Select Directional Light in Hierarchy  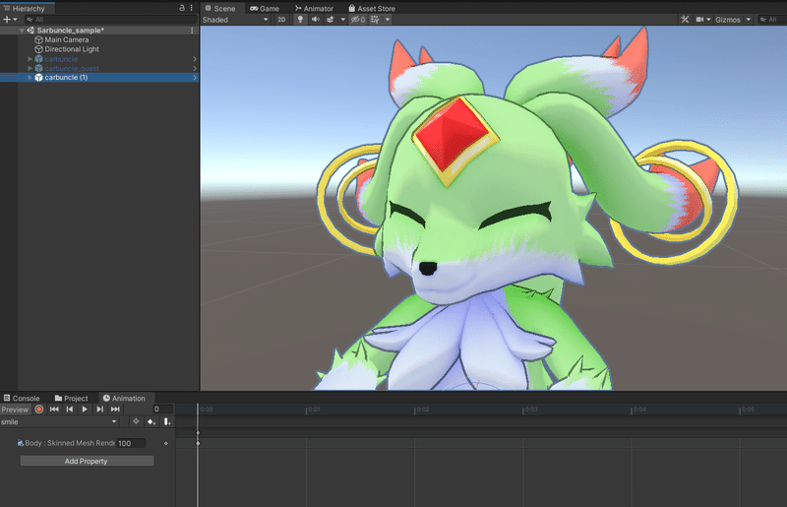click(x=67, y=49)
